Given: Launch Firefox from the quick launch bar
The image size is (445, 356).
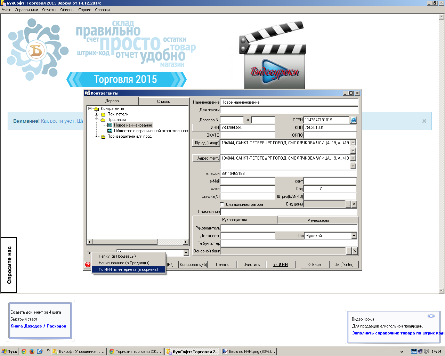Looking at the screenshot, I should [32, 351].
